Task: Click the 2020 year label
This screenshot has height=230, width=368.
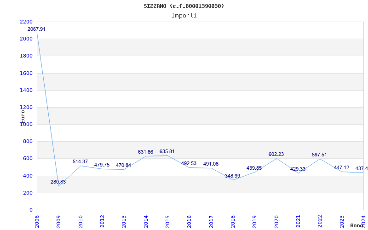Action: point(276,222)
